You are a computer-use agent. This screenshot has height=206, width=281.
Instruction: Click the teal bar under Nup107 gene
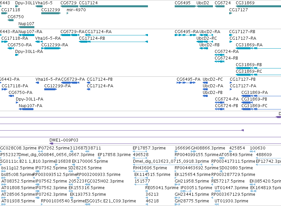[26, 27]
